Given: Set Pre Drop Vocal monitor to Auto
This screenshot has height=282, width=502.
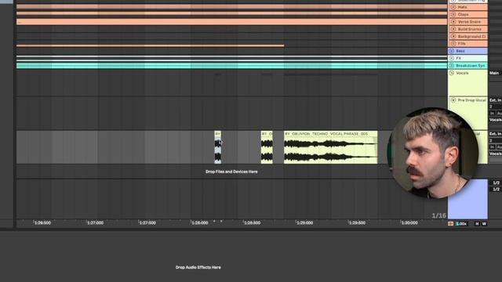Looking at the screenshot, I should point(499,113).
